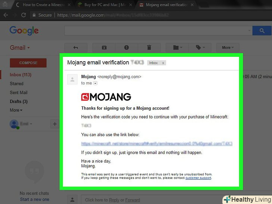Click the browser address bar URL

113,15
